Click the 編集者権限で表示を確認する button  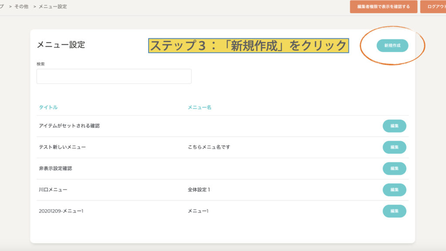tap(383, 7)
